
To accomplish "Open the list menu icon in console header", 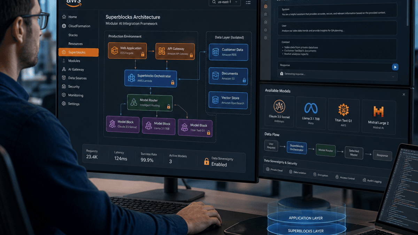I will click(248, 2).
